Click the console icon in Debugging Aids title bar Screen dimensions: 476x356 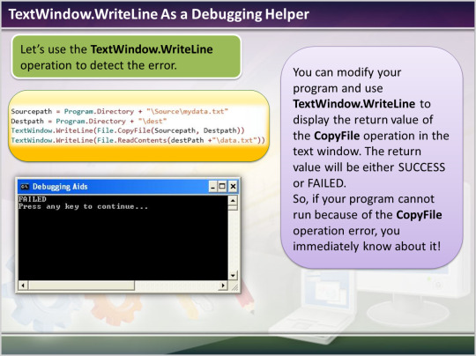tap(25, 186)
